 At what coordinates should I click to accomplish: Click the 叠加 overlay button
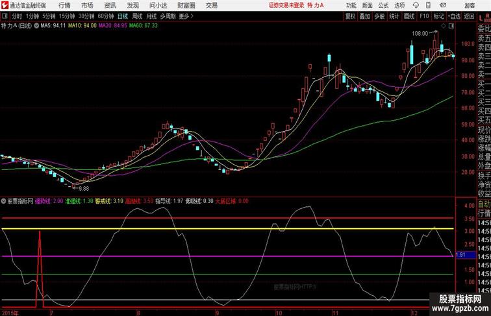click(x=364, y=16)
